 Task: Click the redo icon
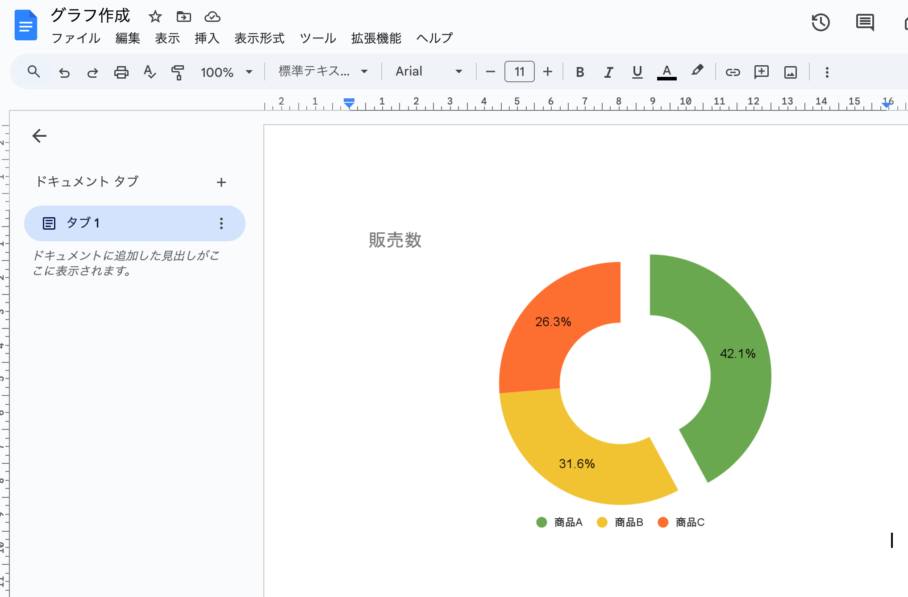[x=92, y=71]
